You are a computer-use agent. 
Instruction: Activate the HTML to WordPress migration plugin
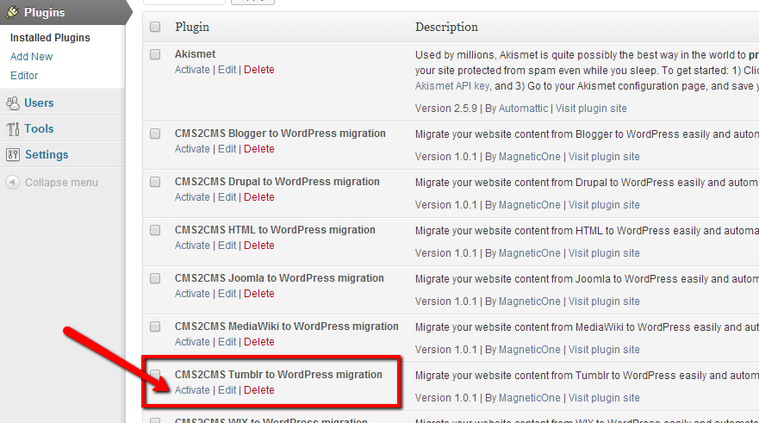(192, 246)
